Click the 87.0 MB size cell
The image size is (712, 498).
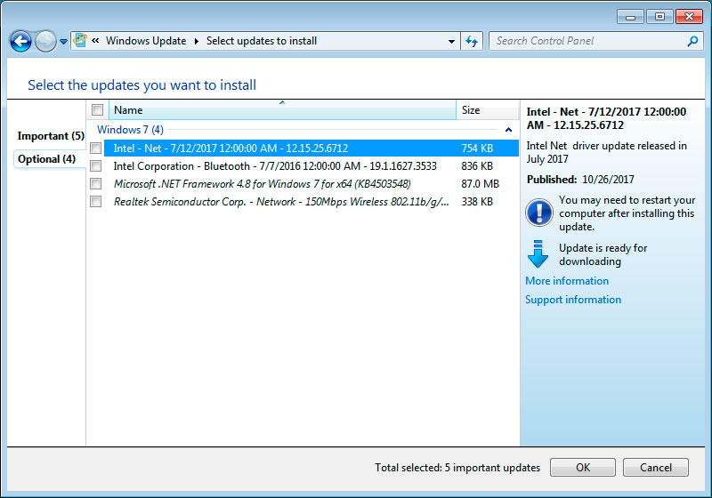click(x=480, y=184)
